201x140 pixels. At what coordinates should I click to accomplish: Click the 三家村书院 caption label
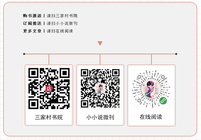pyautogui.click(x=49, y=117)
